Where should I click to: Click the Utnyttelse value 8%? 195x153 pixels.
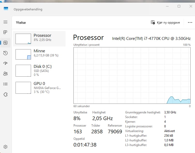tap(77, 118)
